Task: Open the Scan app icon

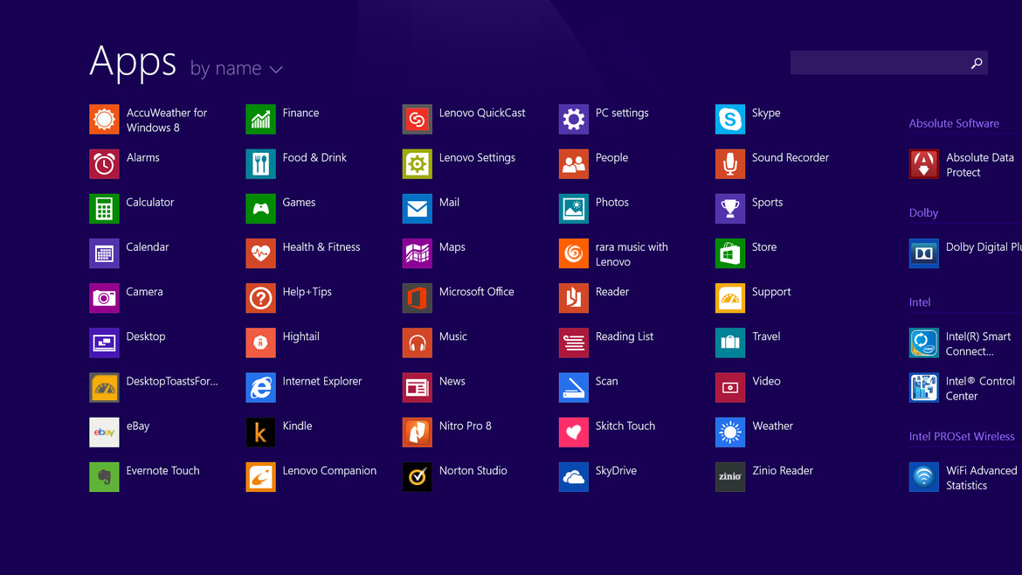Action: (574, 388)
